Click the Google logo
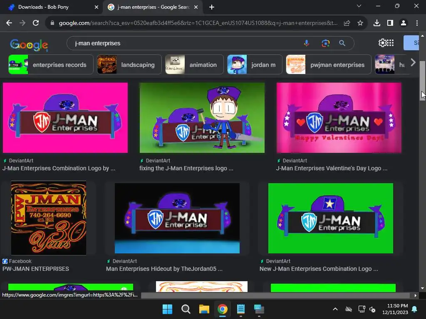Screen dimensions: 426x319 tap(29, 45)
